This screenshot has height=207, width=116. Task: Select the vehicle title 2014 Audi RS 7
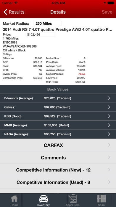pos(57,29)
